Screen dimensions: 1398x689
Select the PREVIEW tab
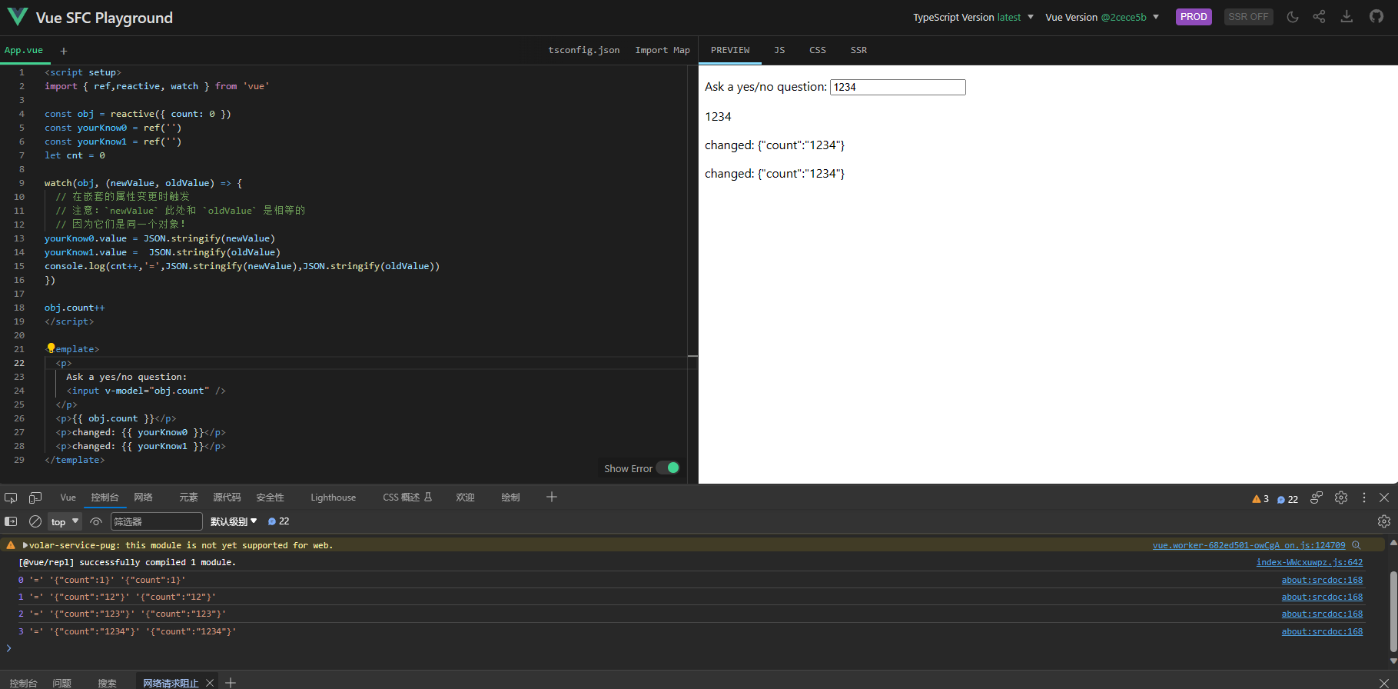coord(730,51)
